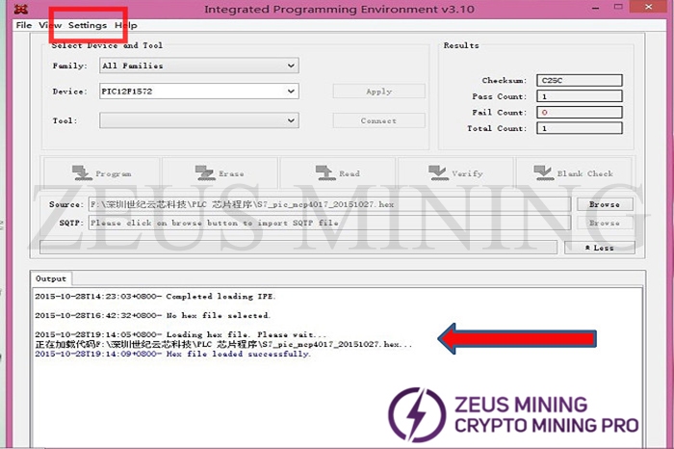Screen dimensions: 674x449
Task: Click the Program chip icon button
Action: click(x=99, y=173)
